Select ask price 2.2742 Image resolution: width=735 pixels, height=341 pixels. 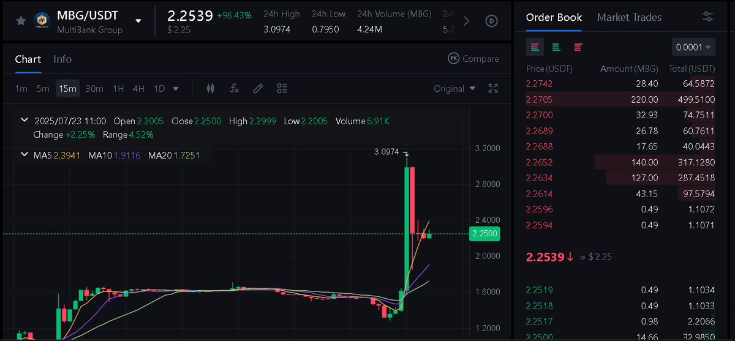pos(539,83)
